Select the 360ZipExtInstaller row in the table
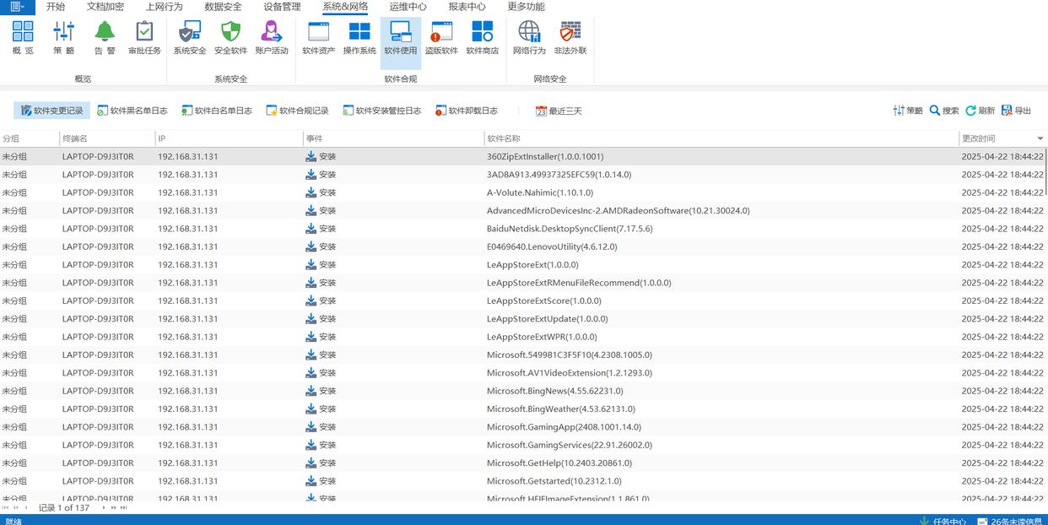 coord(544,156)
